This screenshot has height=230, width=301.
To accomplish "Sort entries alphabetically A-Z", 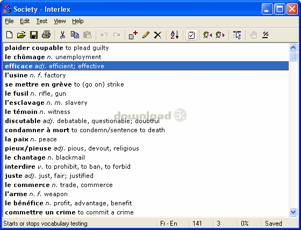I will [175, 35].
